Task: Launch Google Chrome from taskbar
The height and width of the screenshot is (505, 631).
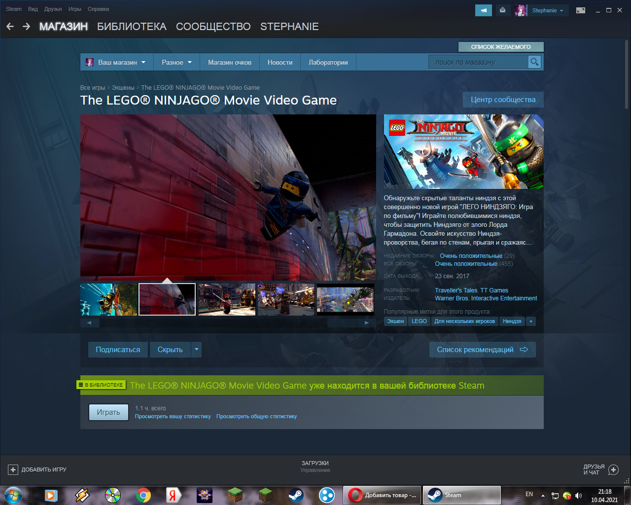Action: 143,495
